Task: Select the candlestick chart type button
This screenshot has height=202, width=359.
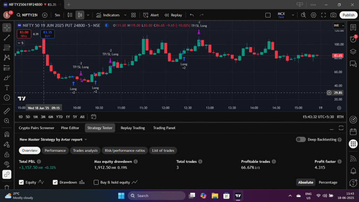Action: tap(80, 15)
